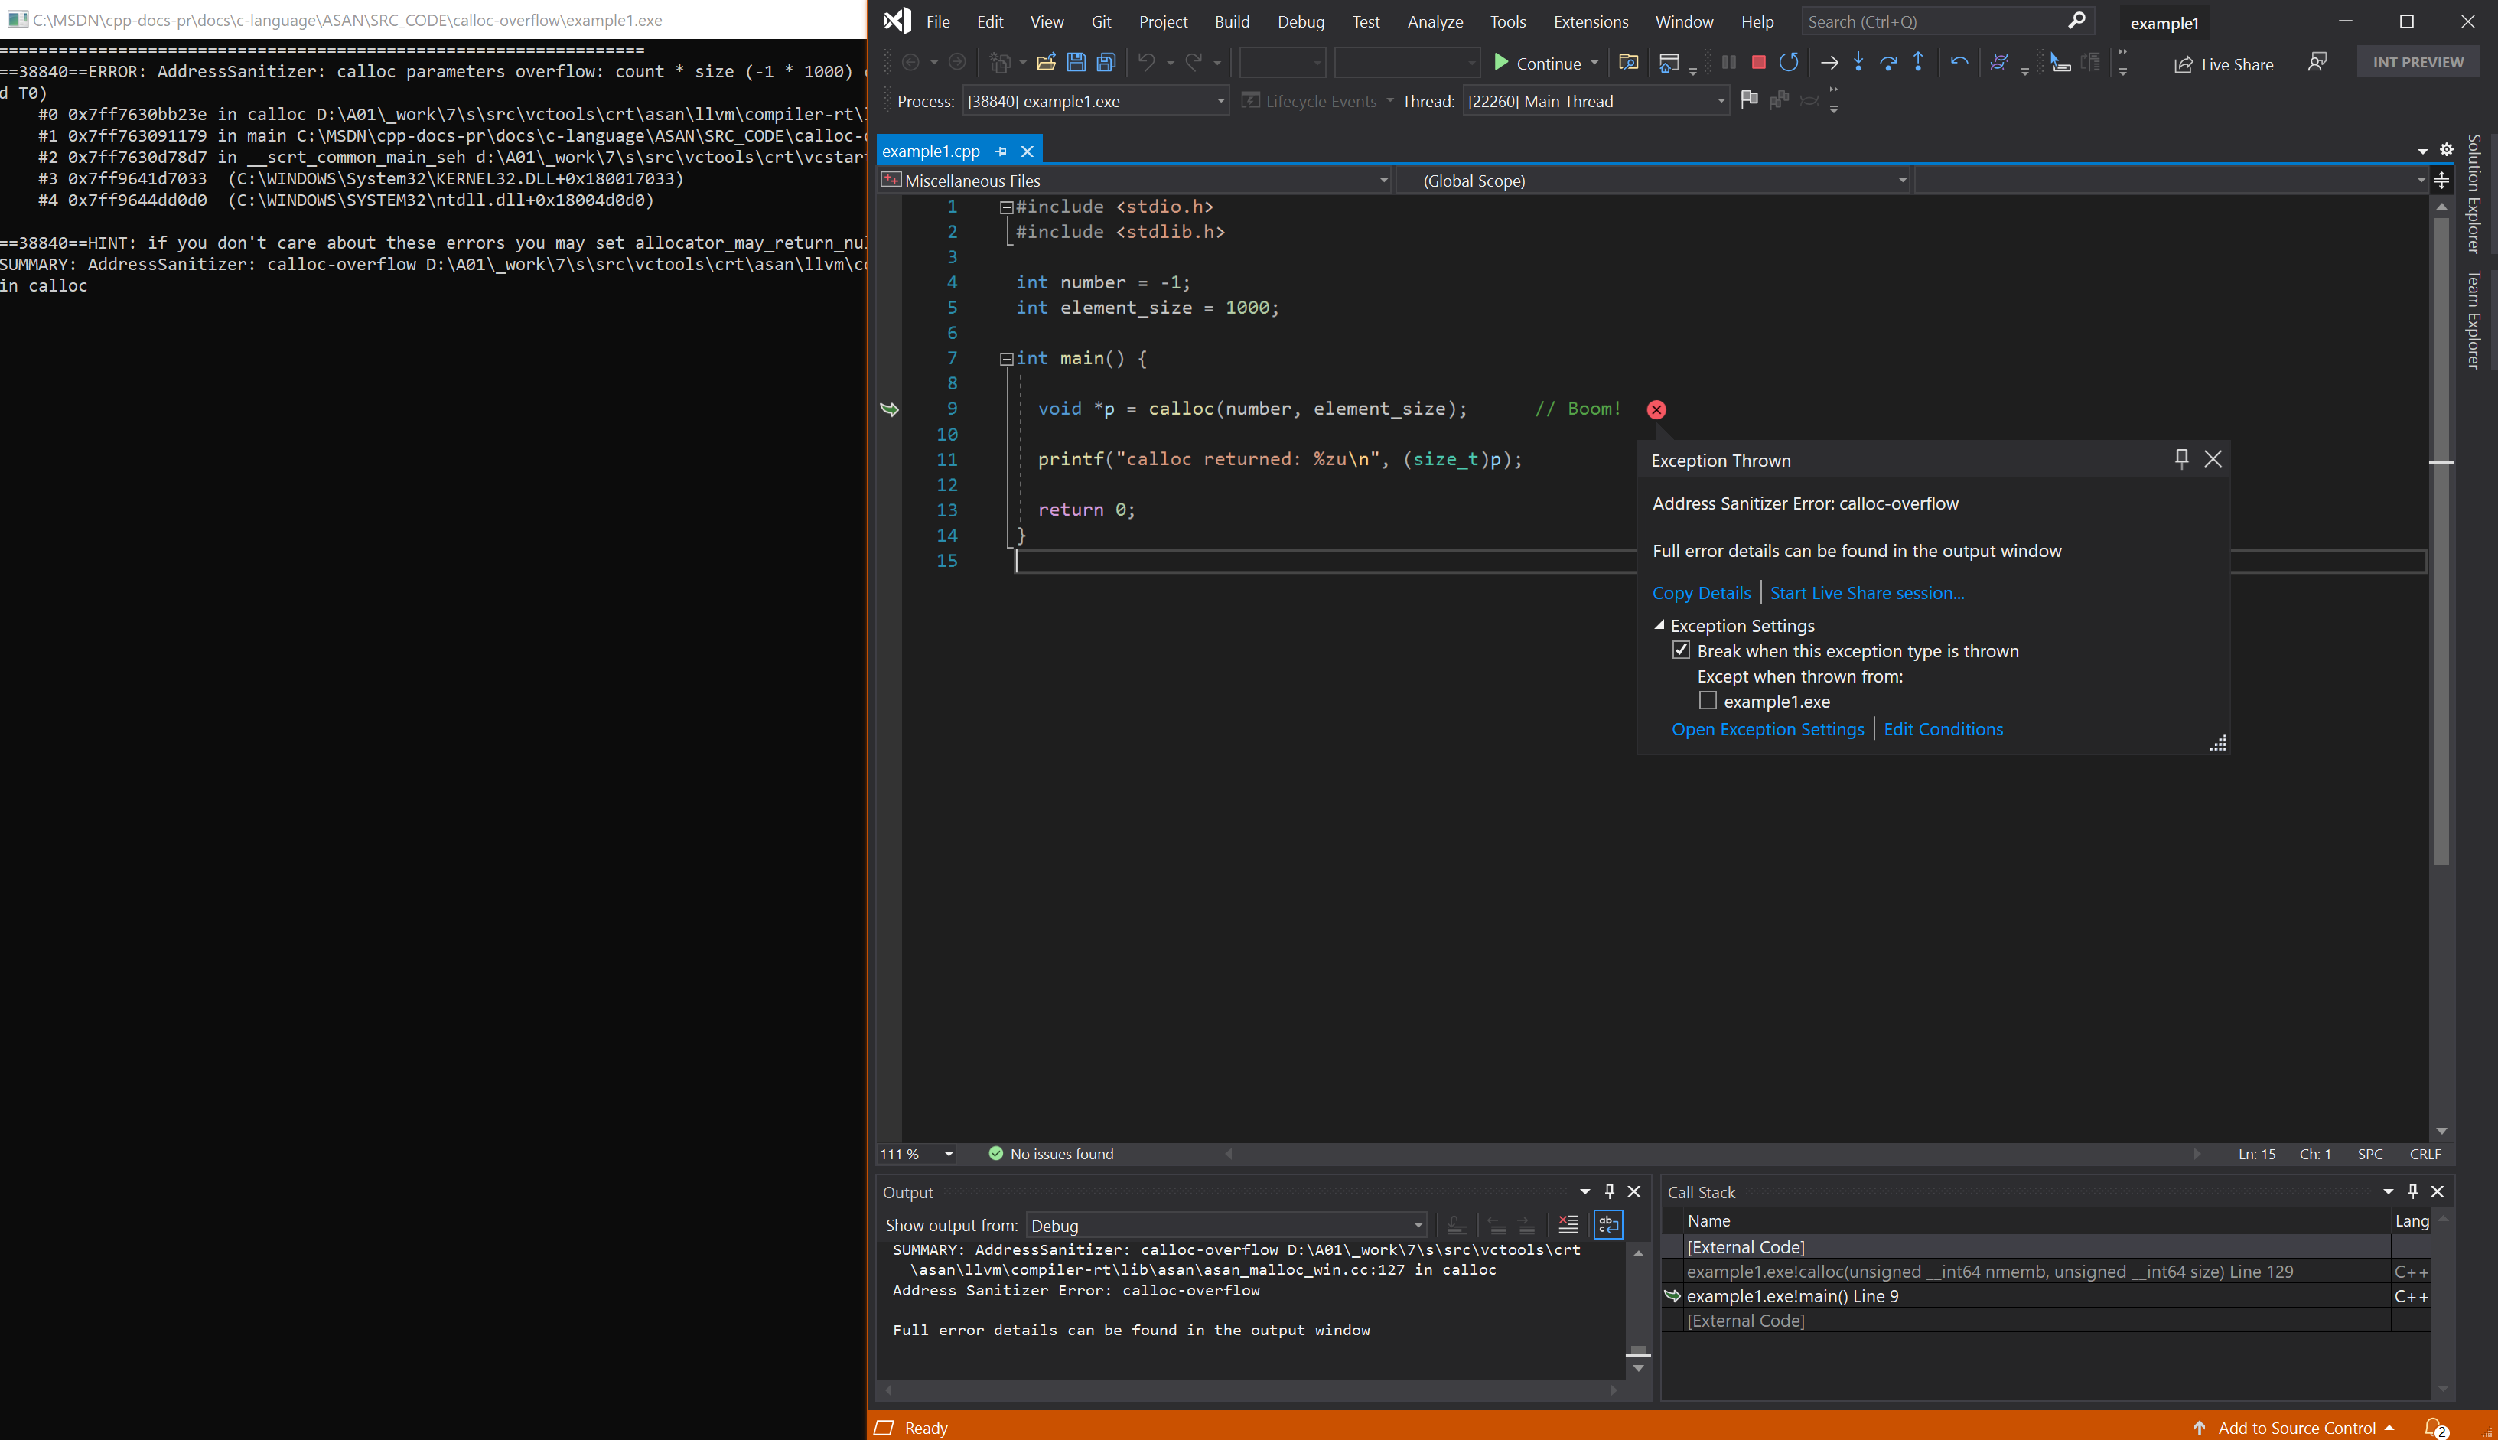Click the Step Out debug icon
The image size is (2498, 1440).
click(1918, 62)
